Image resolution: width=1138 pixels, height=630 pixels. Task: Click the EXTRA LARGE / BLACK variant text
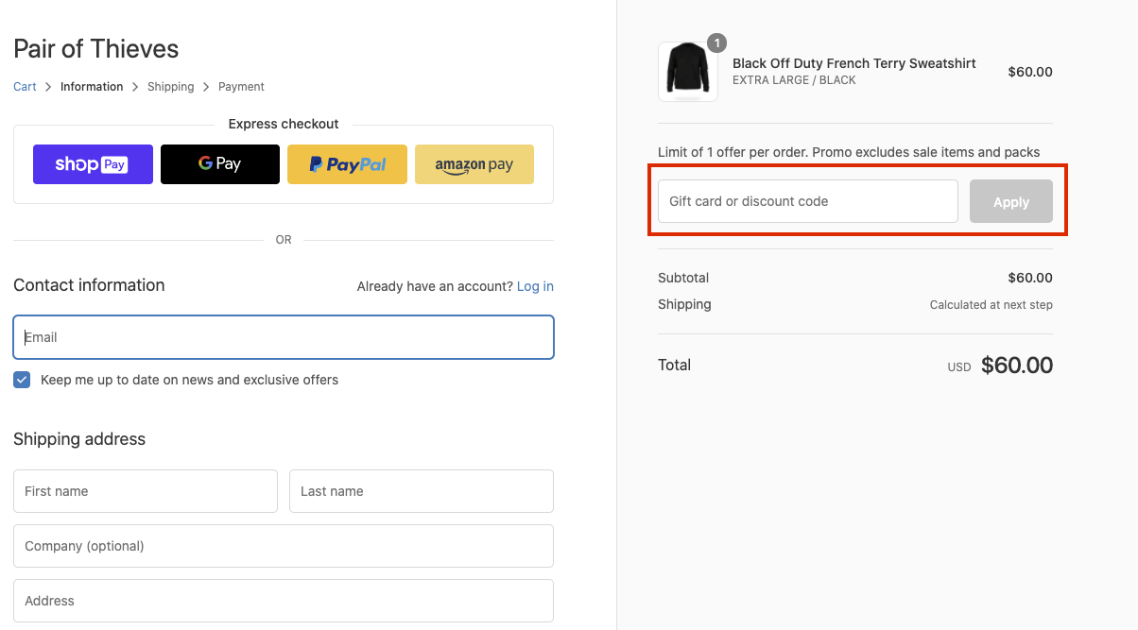click(794, 80)
